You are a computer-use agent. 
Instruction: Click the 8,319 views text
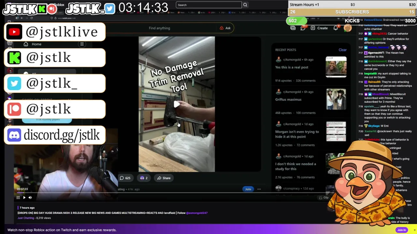[x=44, y=218]
